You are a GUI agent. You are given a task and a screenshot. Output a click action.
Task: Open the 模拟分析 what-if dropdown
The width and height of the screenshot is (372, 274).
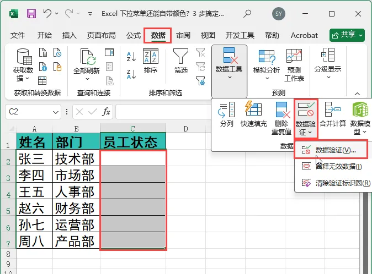[267, 65]
